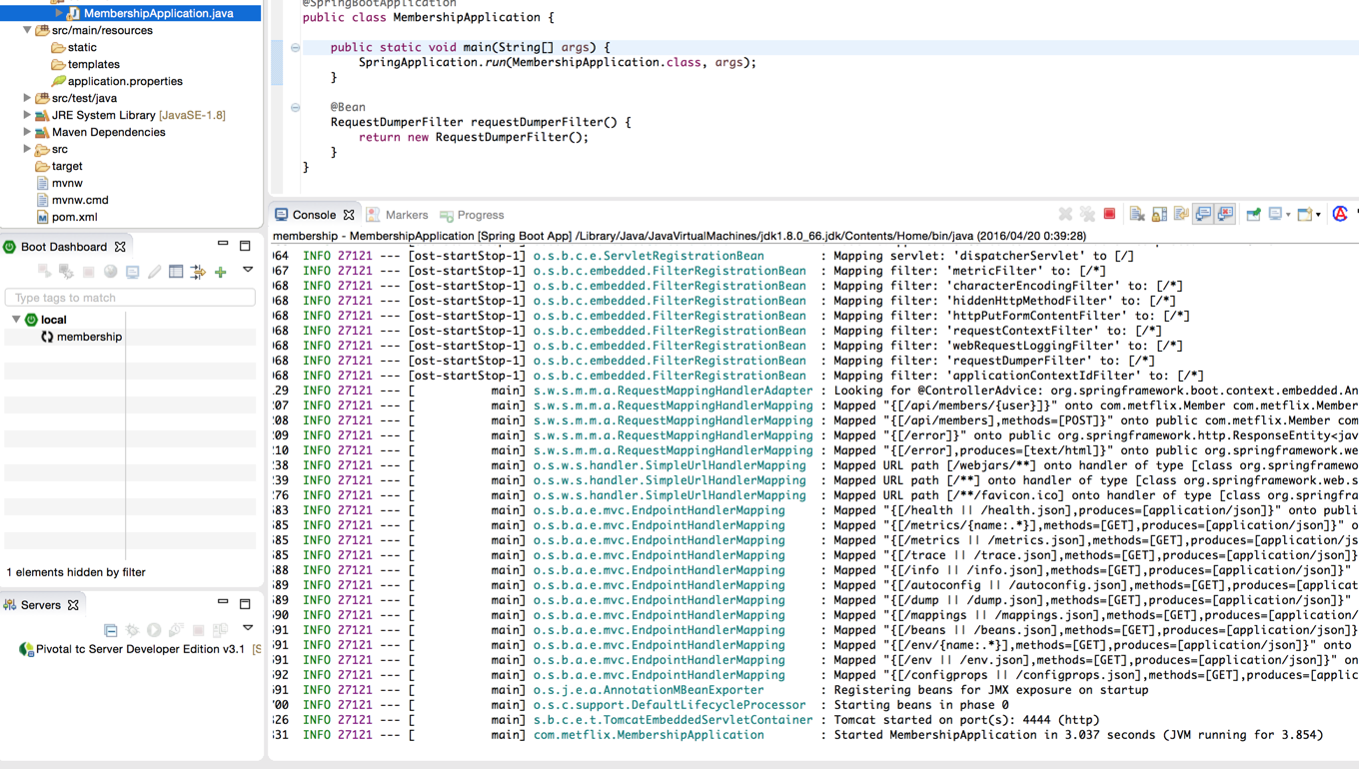The height and width of the screenshot is (769, 1359).
Task: Click Boot Dashboard open console icon
Action: point(132,272)
